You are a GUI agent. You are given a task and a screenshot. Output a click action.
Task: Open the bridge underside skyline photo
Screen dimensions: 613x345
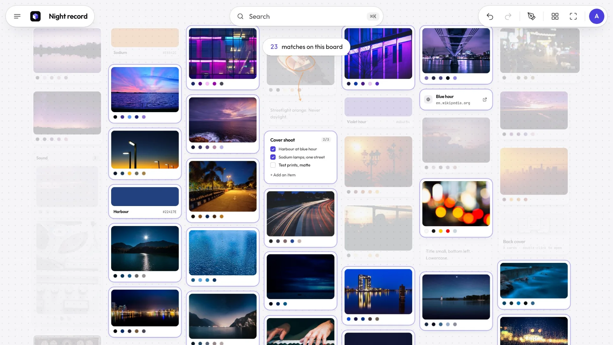click(x=456, y=51)
